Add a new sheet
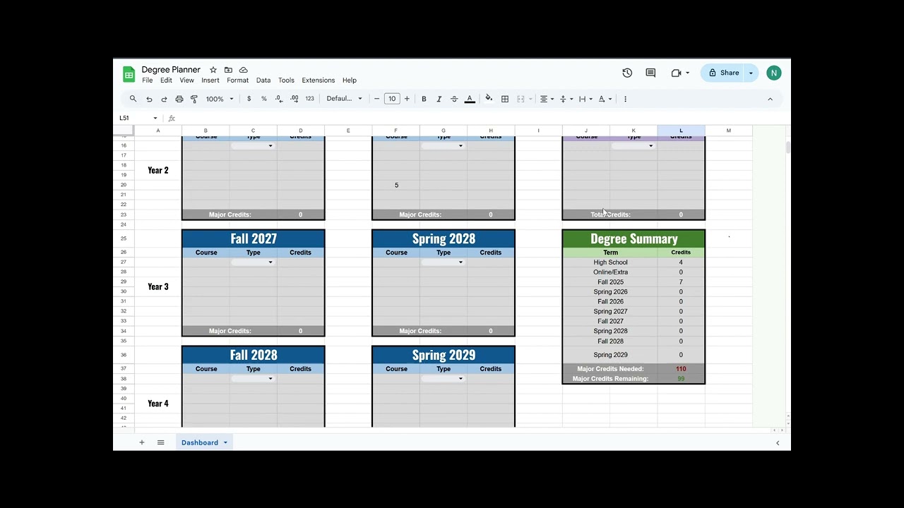This screenshot has width=904, height=508. click(x=142, y=442)
